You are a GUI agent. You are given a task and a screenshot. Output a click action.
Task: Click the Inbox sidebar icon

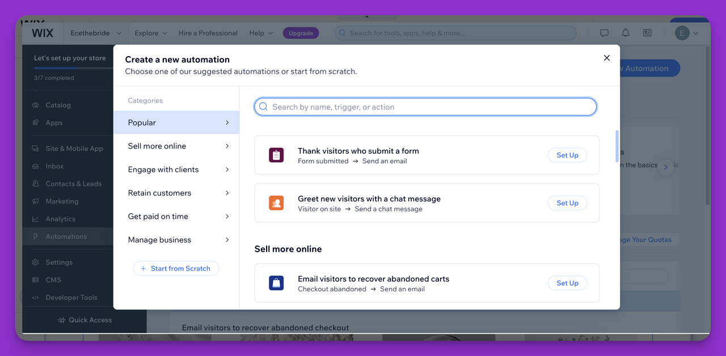pos(35,166)
